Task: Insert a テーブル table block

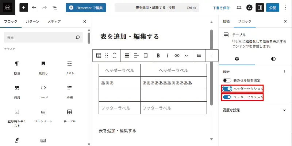Action: click(x=69, y=116)
